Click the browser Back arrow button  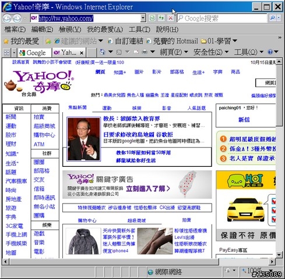pos(7,19)
